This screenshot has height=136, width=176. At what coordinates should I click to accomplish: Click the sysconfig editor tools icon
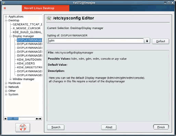pyautogui.click(x=49, y=18)
